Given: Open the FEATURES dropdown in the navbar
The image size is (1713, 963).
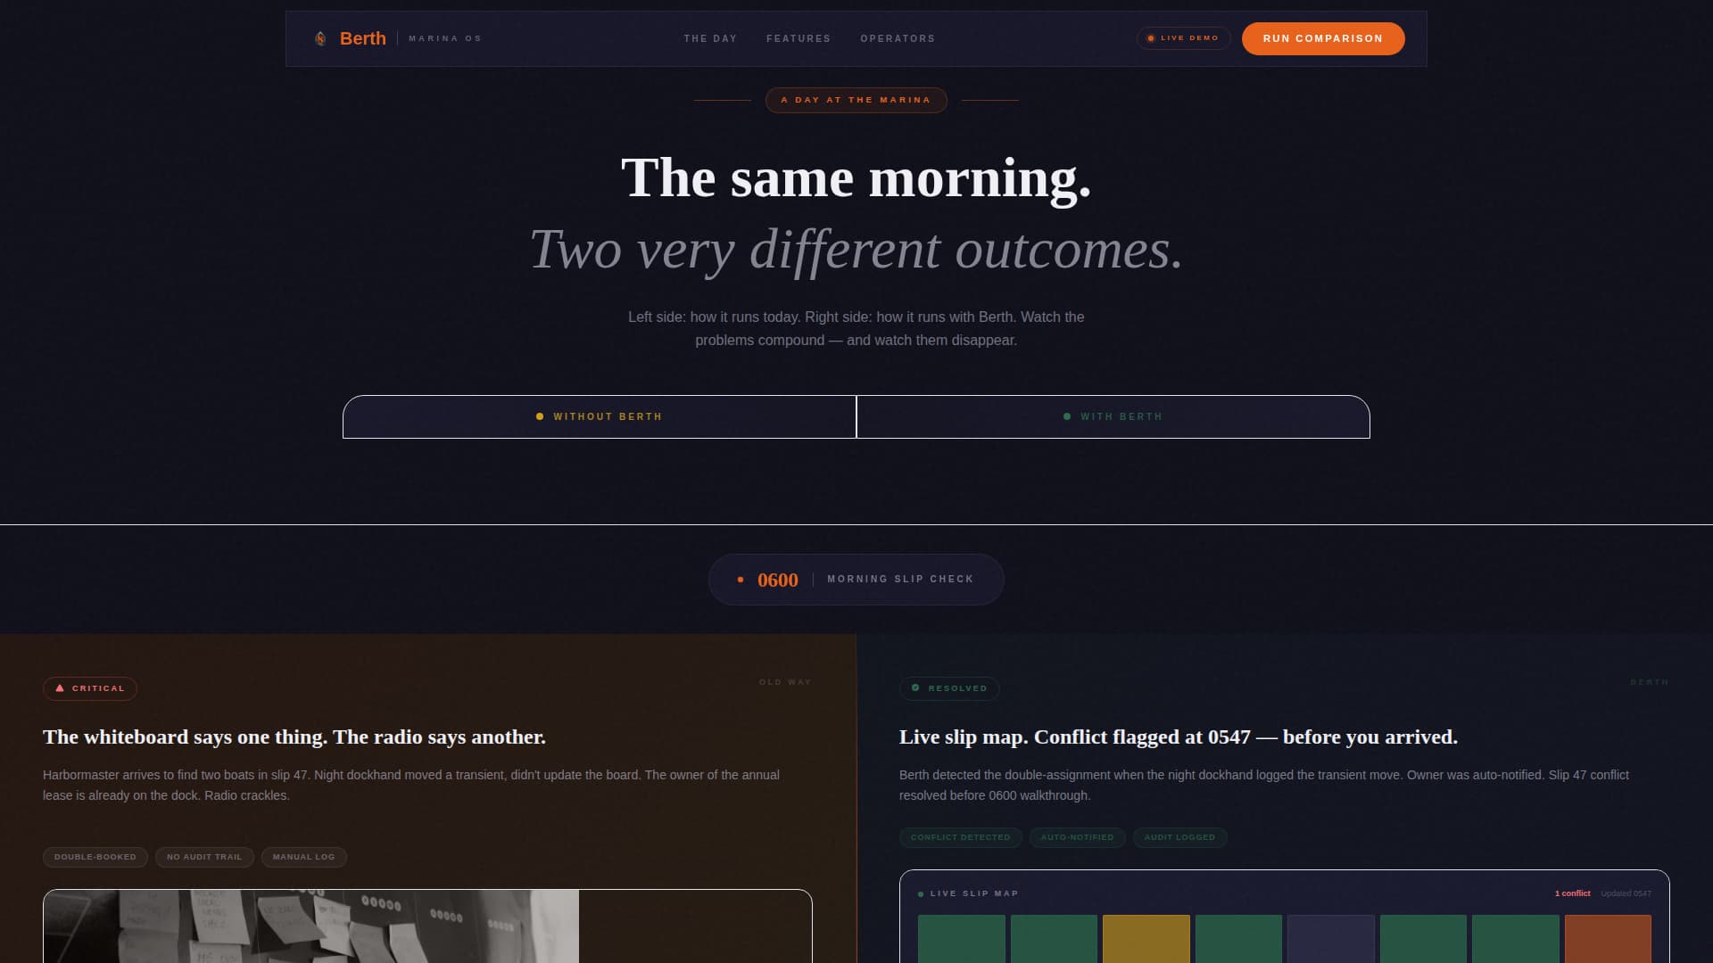Looking at the screenshot, I should coord(798,38).
